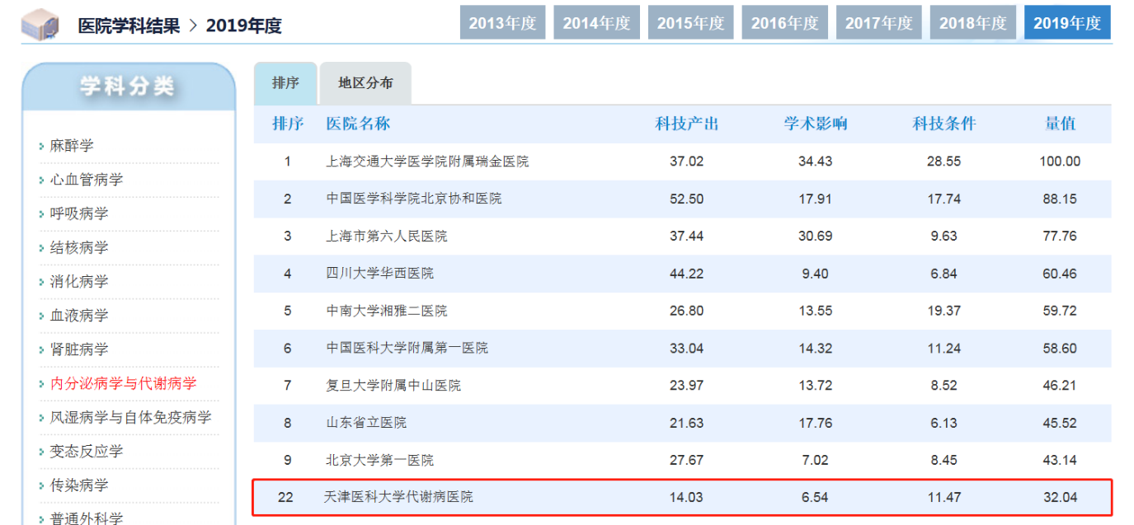This screenshot has width=1134, height=525.
Task: Click 排序 column header
Action: (288, 124)
